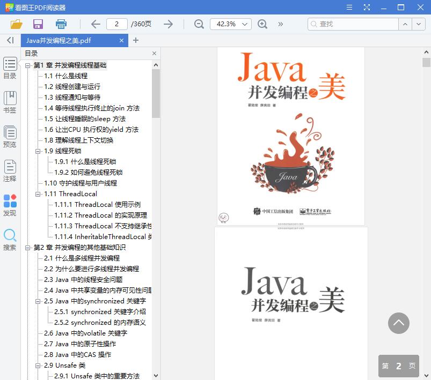
Task: Select 2.6 volatile 关键字 entry
Action: [x=86, y=333]
